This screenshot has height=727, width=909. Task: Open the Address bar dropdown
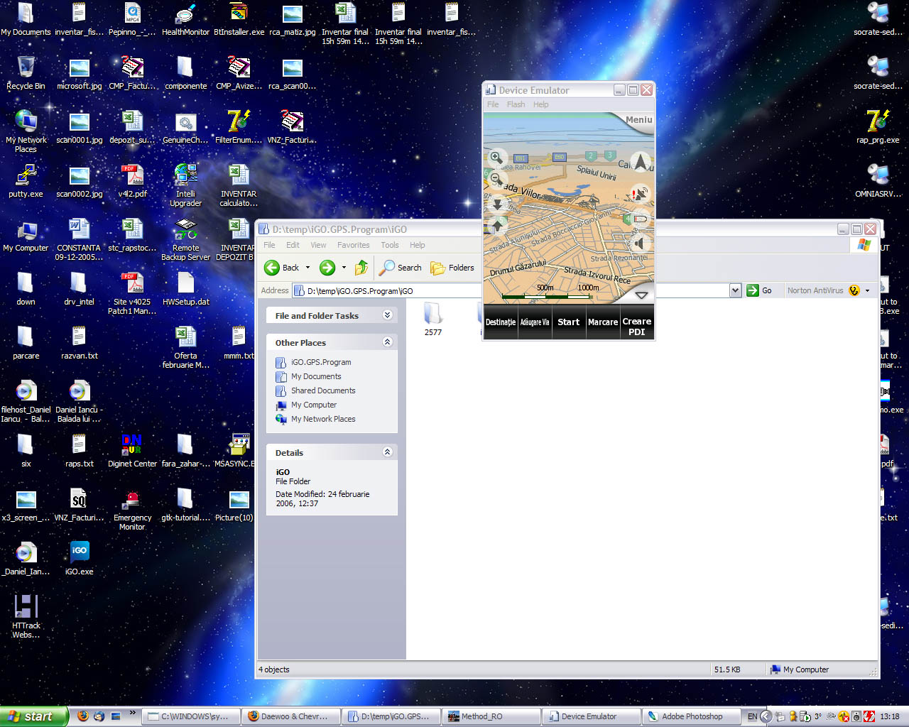point(735,290)
